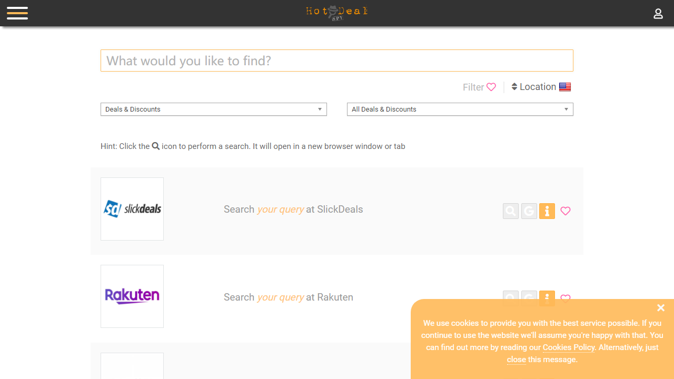Expand the All Deals & Discounts dropdown
The width and height of the screenshot is (674, 379).
(460, 109)
